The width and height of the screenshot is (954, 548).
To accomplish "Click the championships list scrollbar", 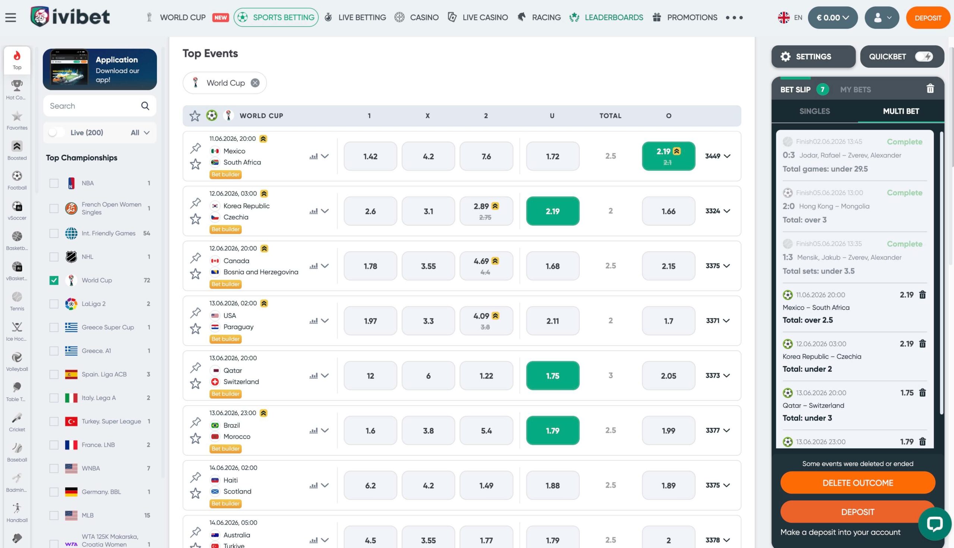I will (163, 264).
